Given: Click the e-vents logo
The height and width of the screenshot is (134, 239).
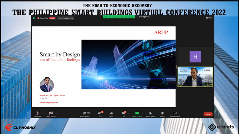Looking at the screenshot, I should [221, 127].
